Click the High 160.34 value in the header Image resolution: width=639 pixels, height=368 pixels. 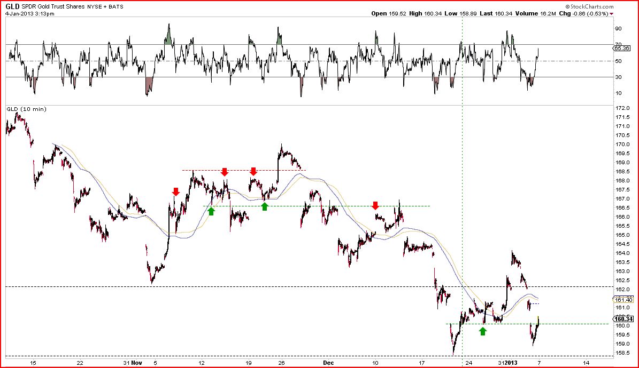426,13
